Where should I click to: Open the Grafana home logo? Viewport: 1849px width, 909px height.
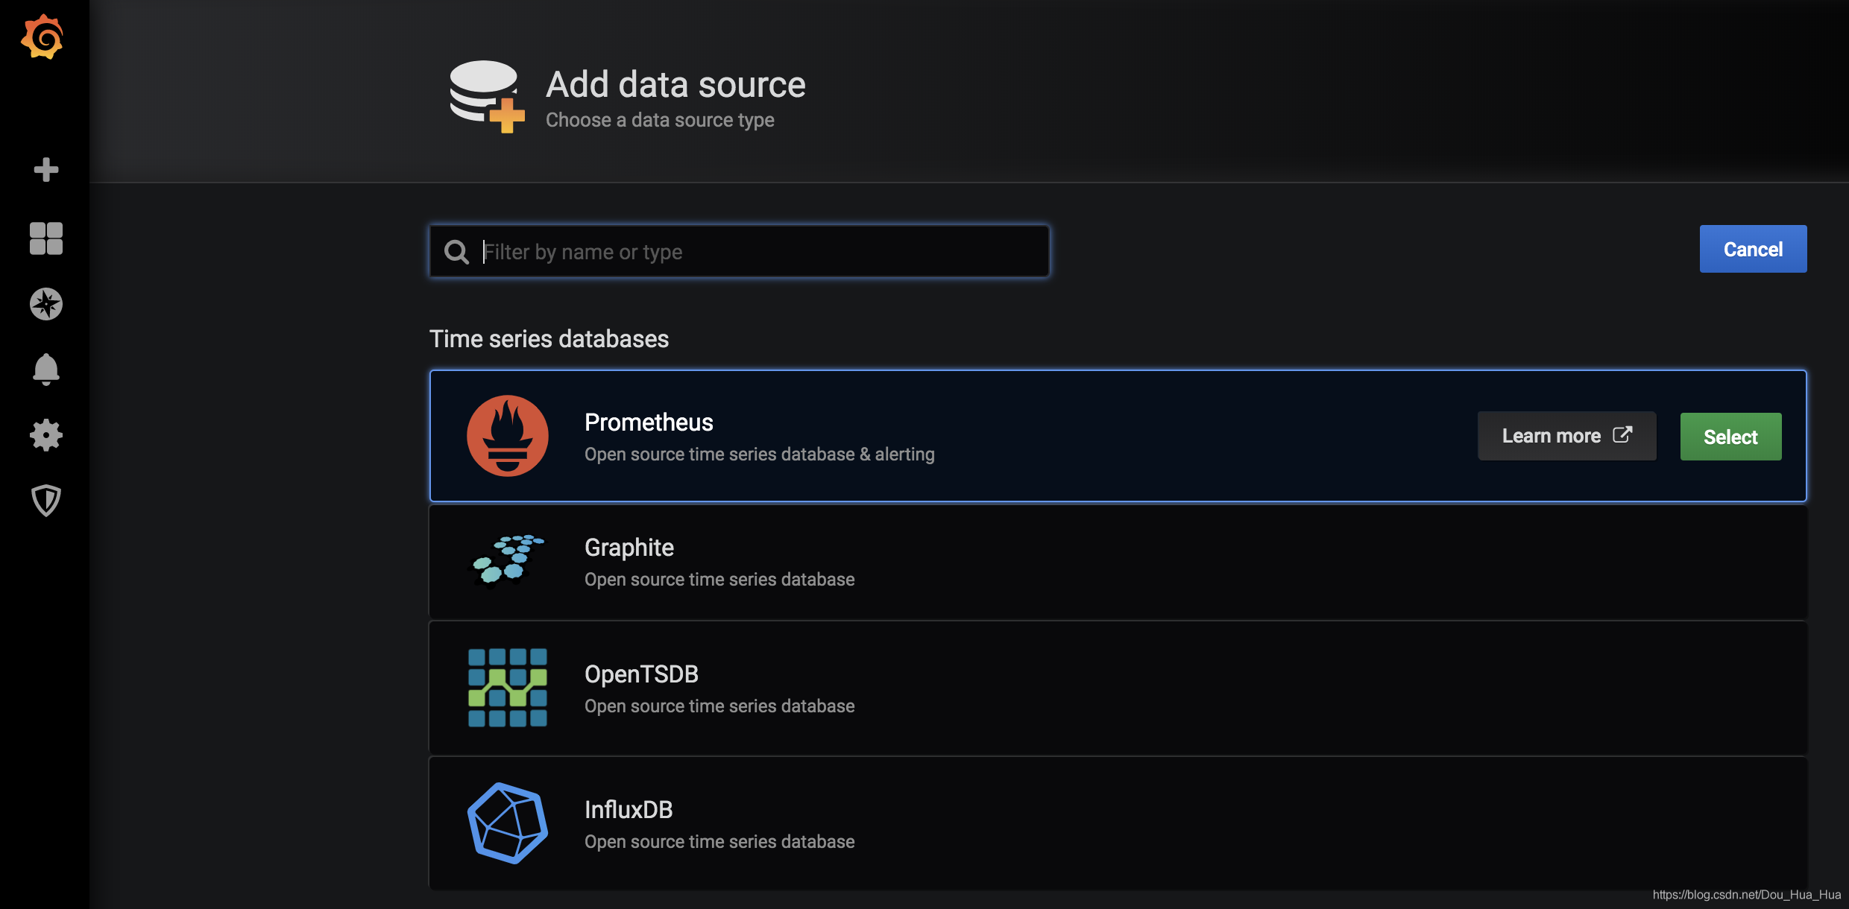(42, 37)
